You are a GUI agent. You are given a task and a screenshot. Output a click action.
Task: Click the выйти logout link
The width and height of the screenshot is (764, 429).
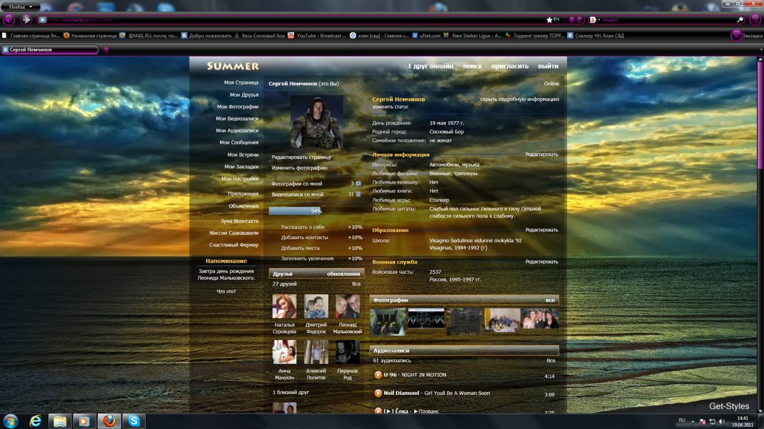[x=548, y=66]
